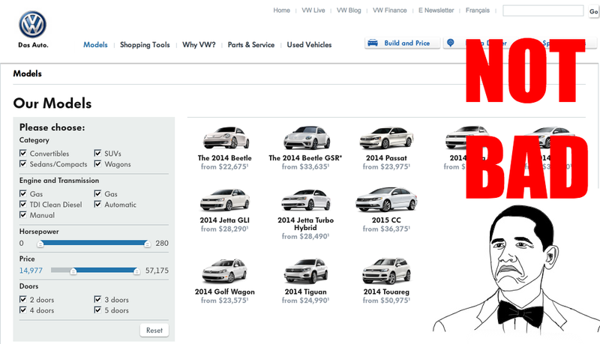600x344 pixels.
Task: Open the 2015 CC car image
Action: tap(386, 199)
